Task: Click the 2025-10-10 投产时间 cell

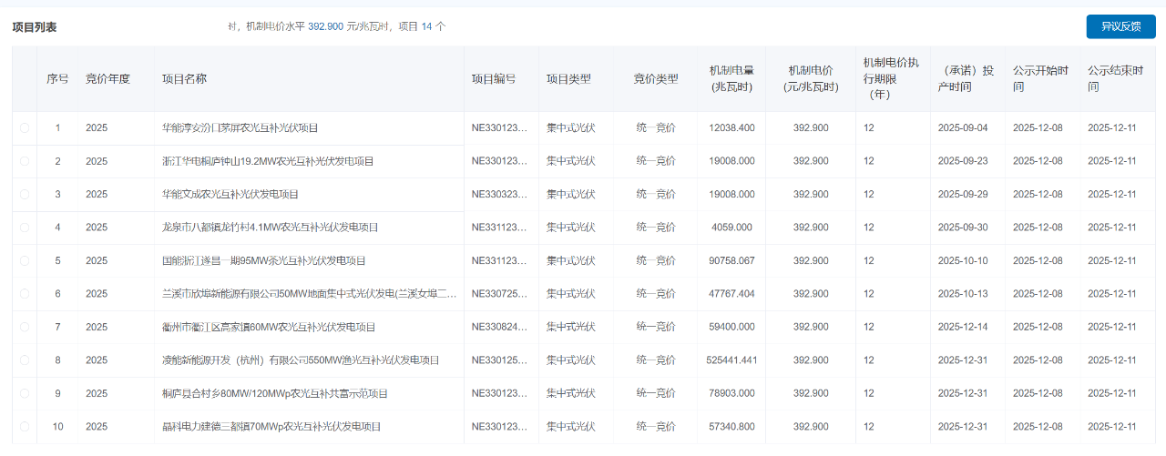Action: point(963,261)
